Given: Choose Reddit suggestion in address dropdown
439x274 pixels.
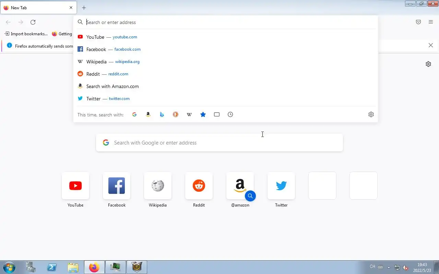Looking at the screenshot, I should tap(226, 74).
